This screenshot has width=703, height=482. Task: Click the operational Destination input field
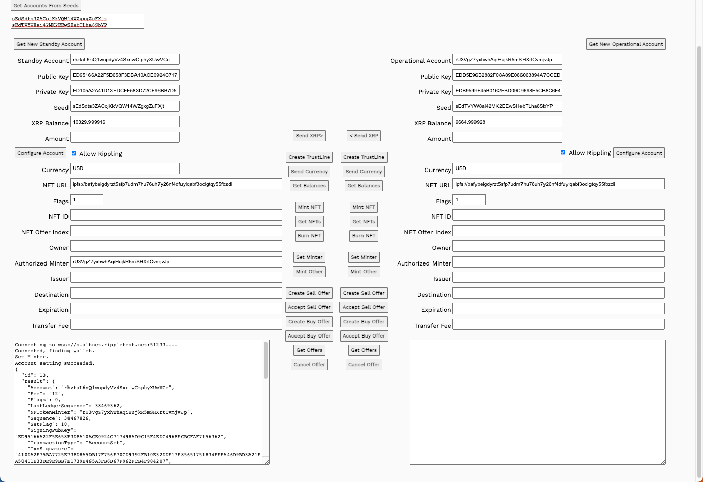[558, 293]
